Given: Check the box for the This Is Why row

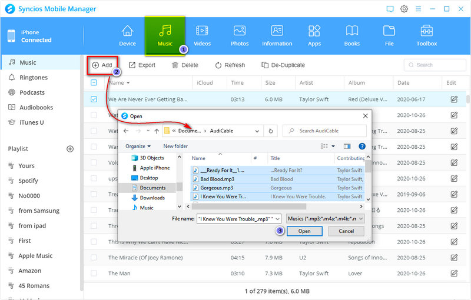Looking at the screenshot, I should click(x=94, y=242).
